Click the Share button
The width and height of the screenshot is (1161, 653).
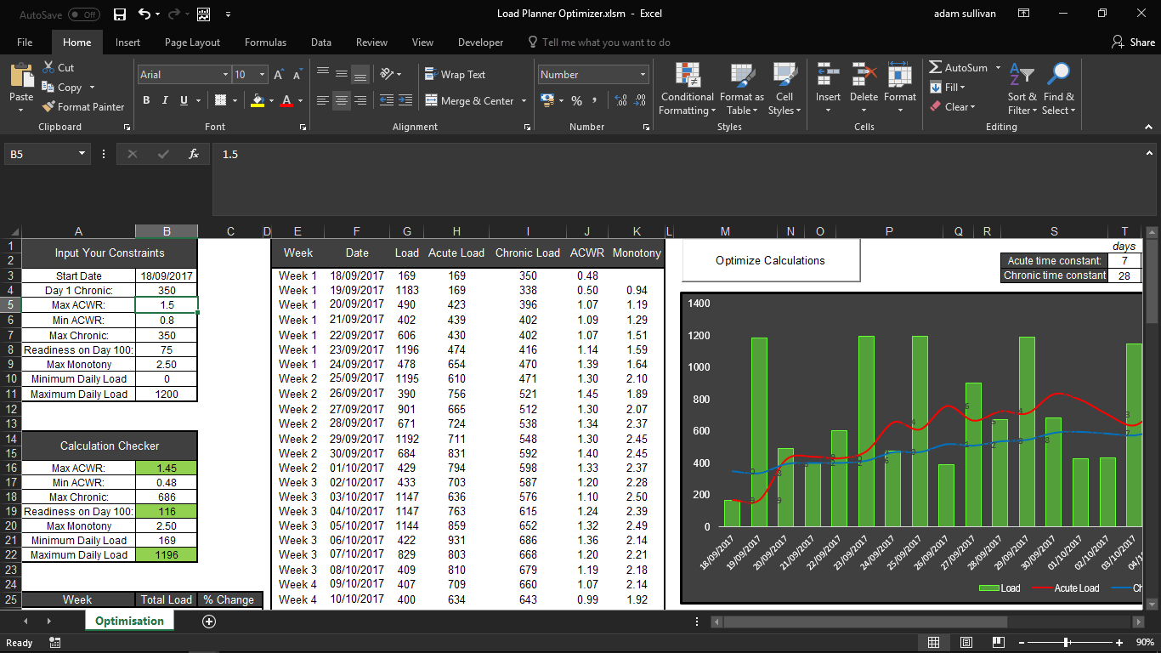pos(1134,43)
